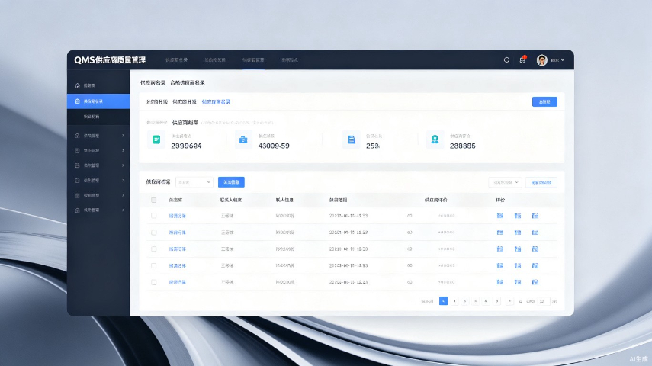
Task: Select the blue active sub-tab in the tab row
Action: [216, 102]
